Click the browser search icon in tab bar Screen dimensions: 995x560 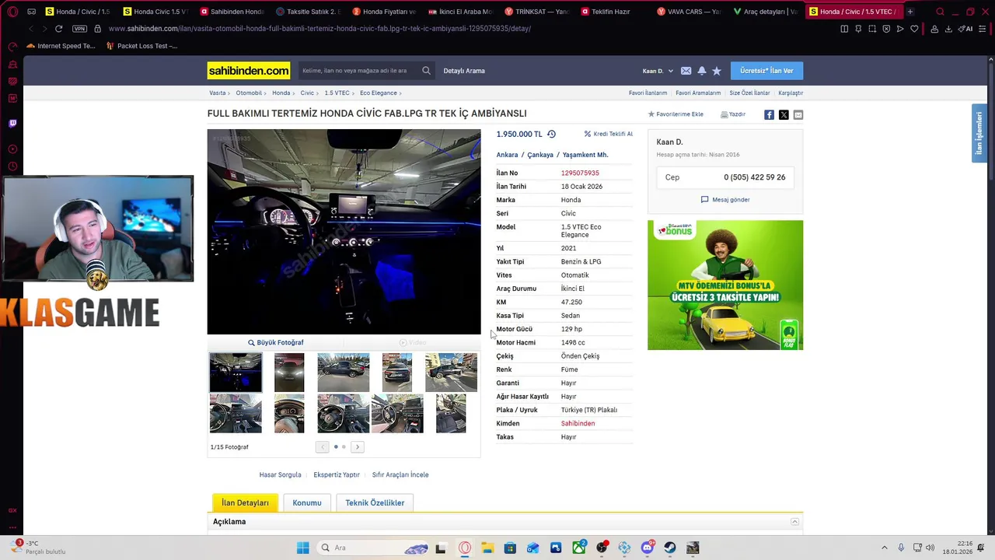pyautogui.click(x=940, y=12)
